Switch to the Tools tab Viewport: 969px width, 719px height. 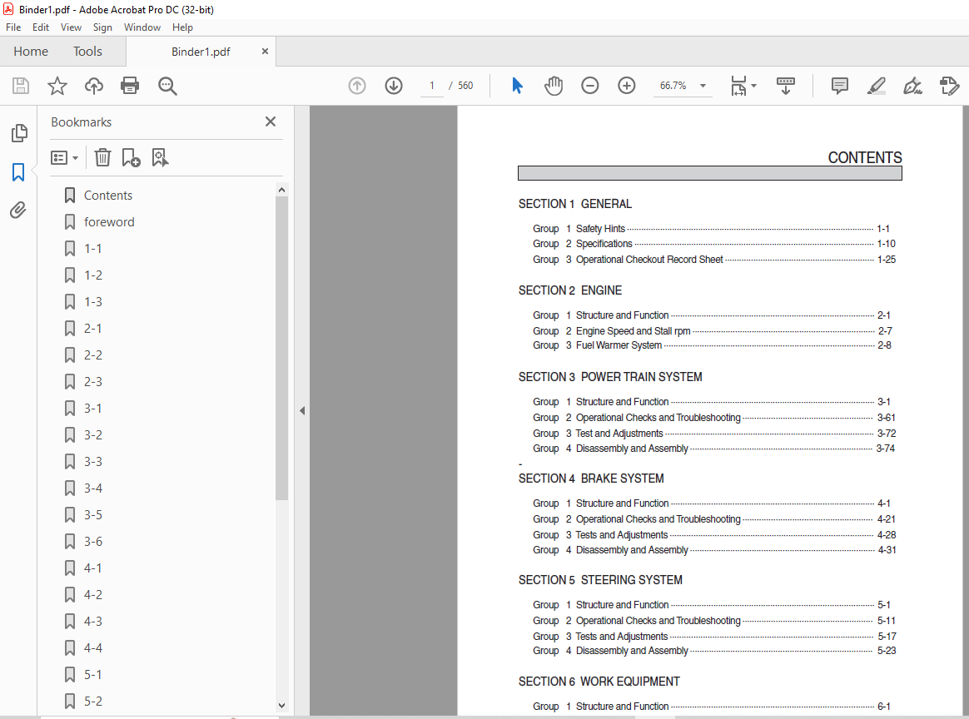tap(87, 52)
